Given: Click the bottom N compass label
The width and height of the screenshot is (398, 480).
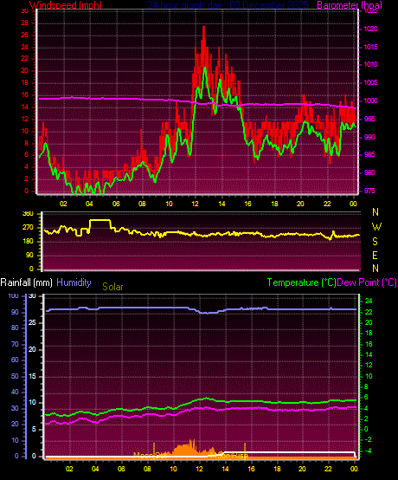Looking at the screenshot, I should click(x=376, y=269).
